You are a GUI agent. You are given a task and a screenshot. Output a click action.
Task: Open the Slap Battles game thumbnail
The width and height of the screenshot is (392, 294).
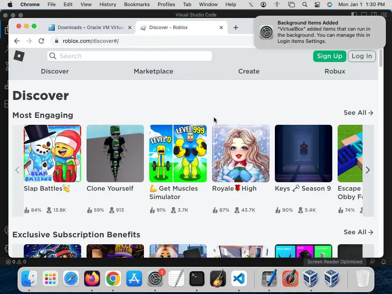[52, 154]
